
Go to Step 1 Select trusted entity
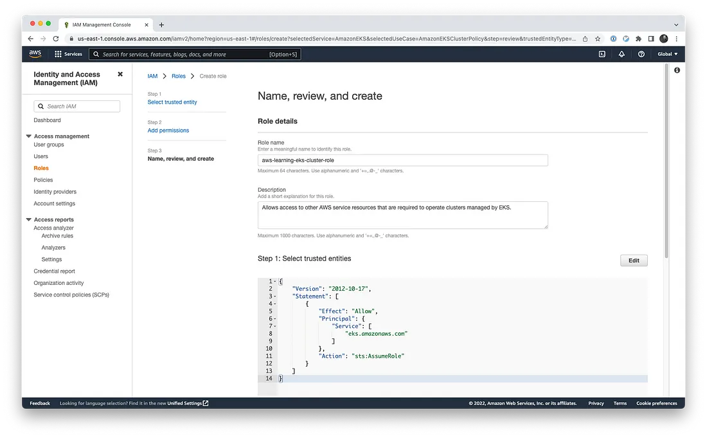[x=172, y=102]
